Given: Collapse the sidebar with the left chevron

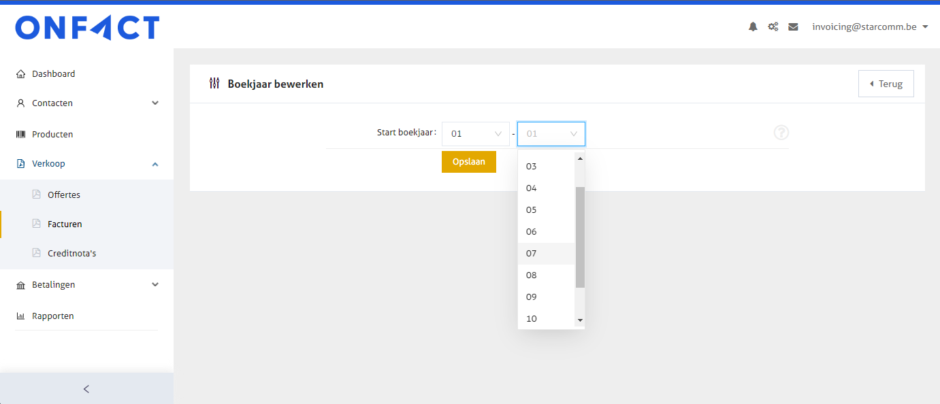Looking at the screenshot, I should [86, 389].
